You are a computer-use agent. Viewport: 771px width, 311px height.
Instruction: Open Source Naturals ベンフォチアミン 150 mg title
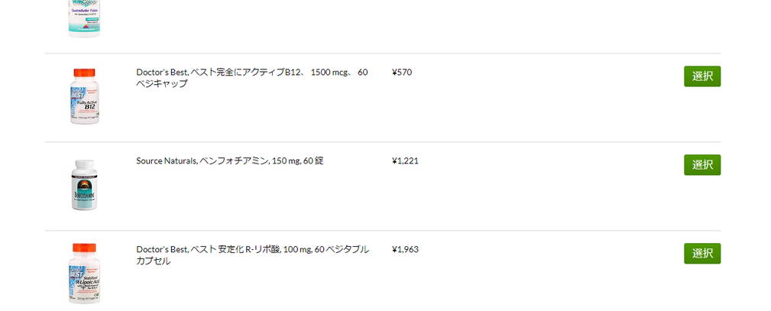tap(230, 161)
